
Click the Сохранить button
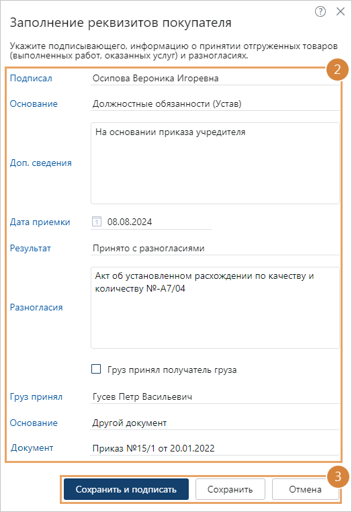pyautogui.click(x=230, y=489)
